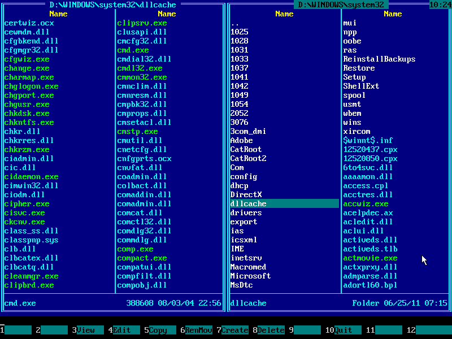The image size is (452, 339).
Task: Select the 2052 folder
Action: click(x=239, y=114)
